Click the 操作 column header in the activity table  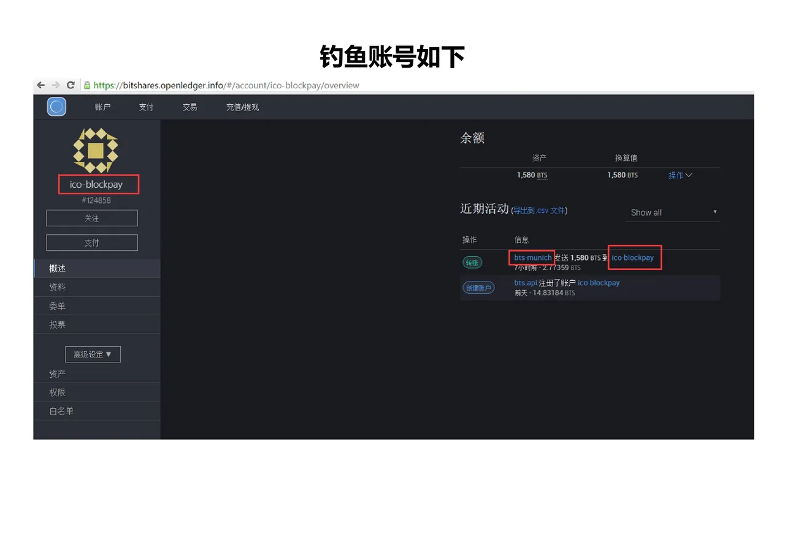point(470,240)
